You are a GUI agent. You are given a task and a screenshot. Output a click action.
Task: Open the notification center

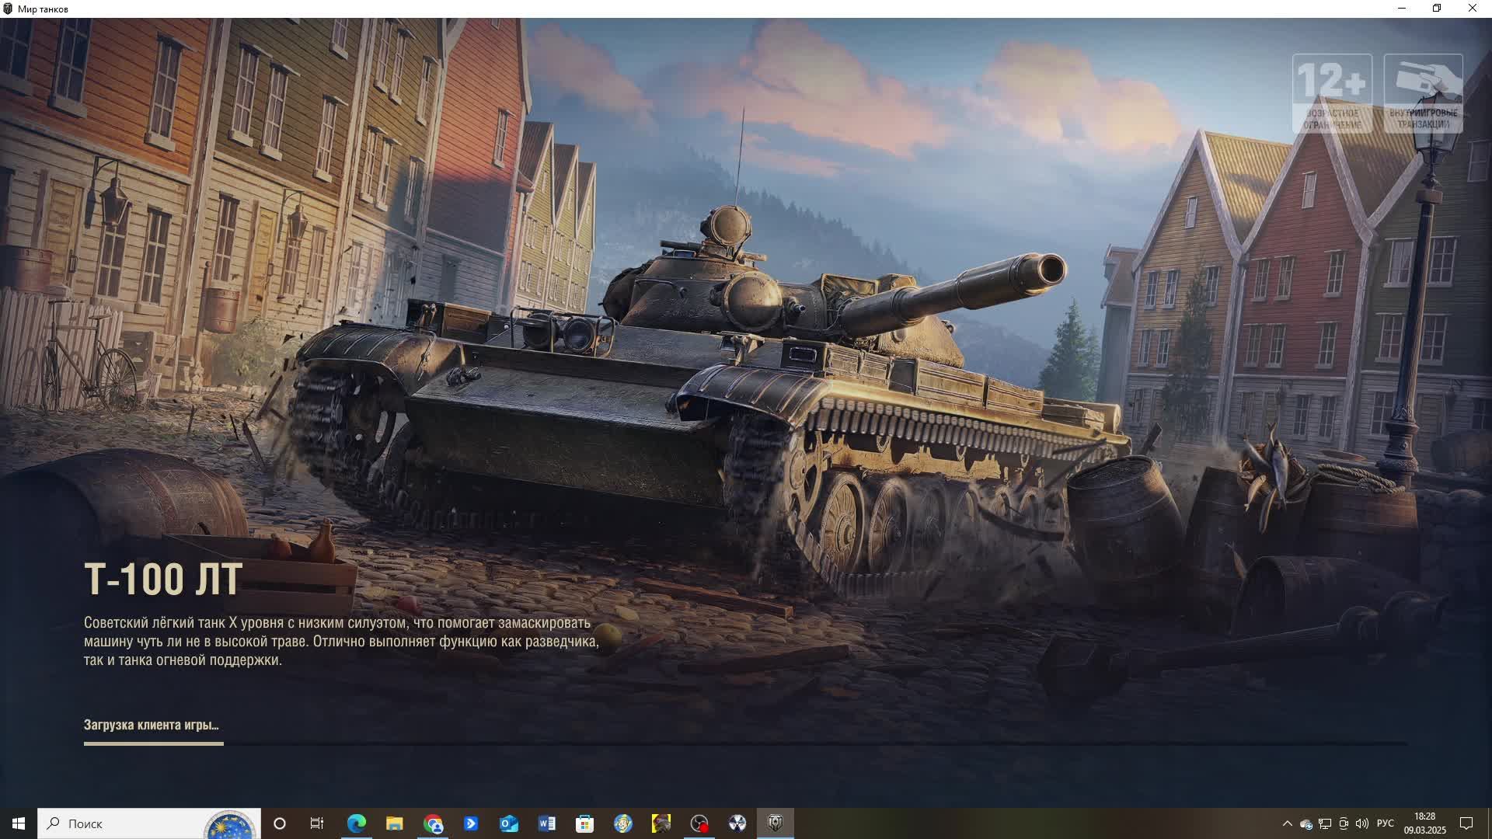coord(1466,823)
